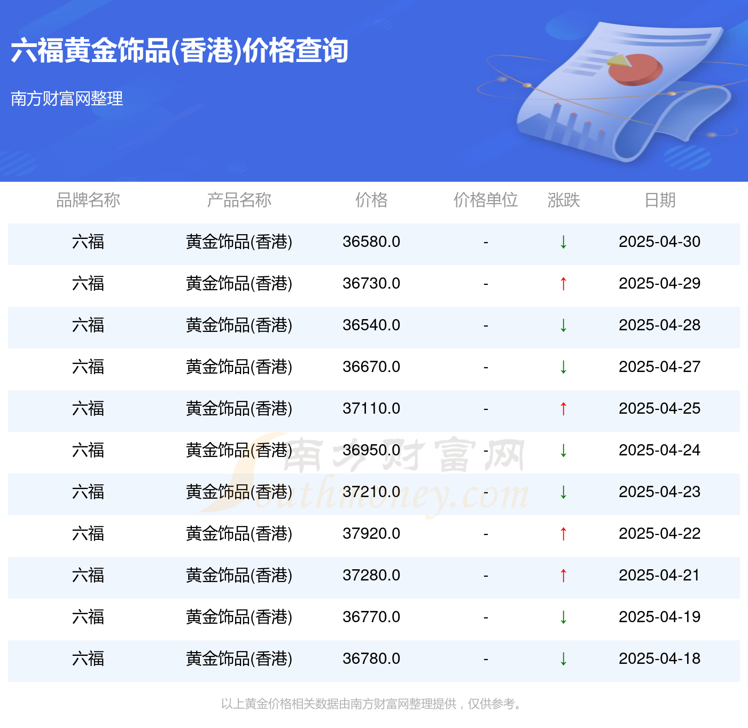Select the price 36770.0
Image resolution: width=748 pixels, height=728 pixels.
[x=371, y=617]
